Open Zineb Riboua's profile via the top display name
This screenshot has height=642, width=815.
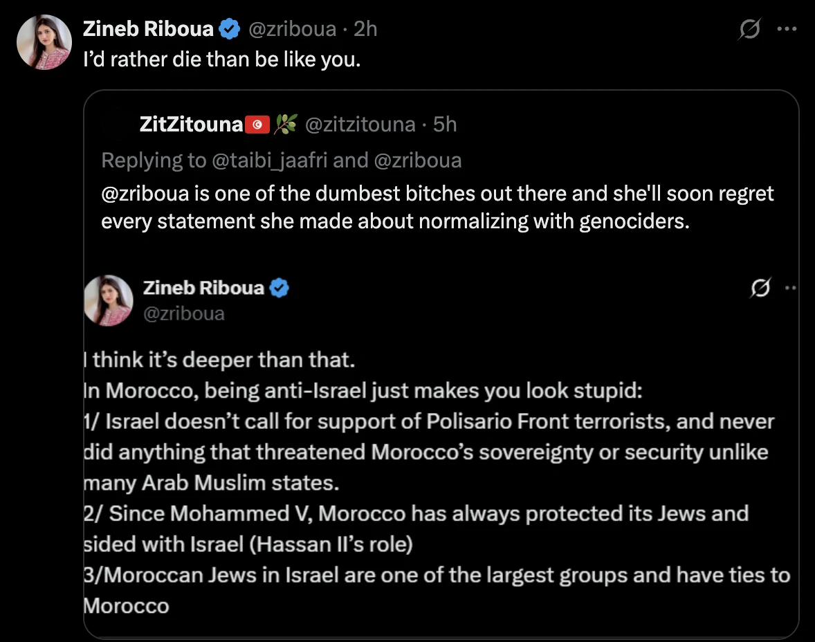tap(148, 28)
